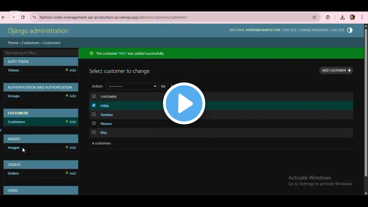This screenshot has height=207, width=368.
Task: Click the Add Customer button
Action: coord(336,70)
